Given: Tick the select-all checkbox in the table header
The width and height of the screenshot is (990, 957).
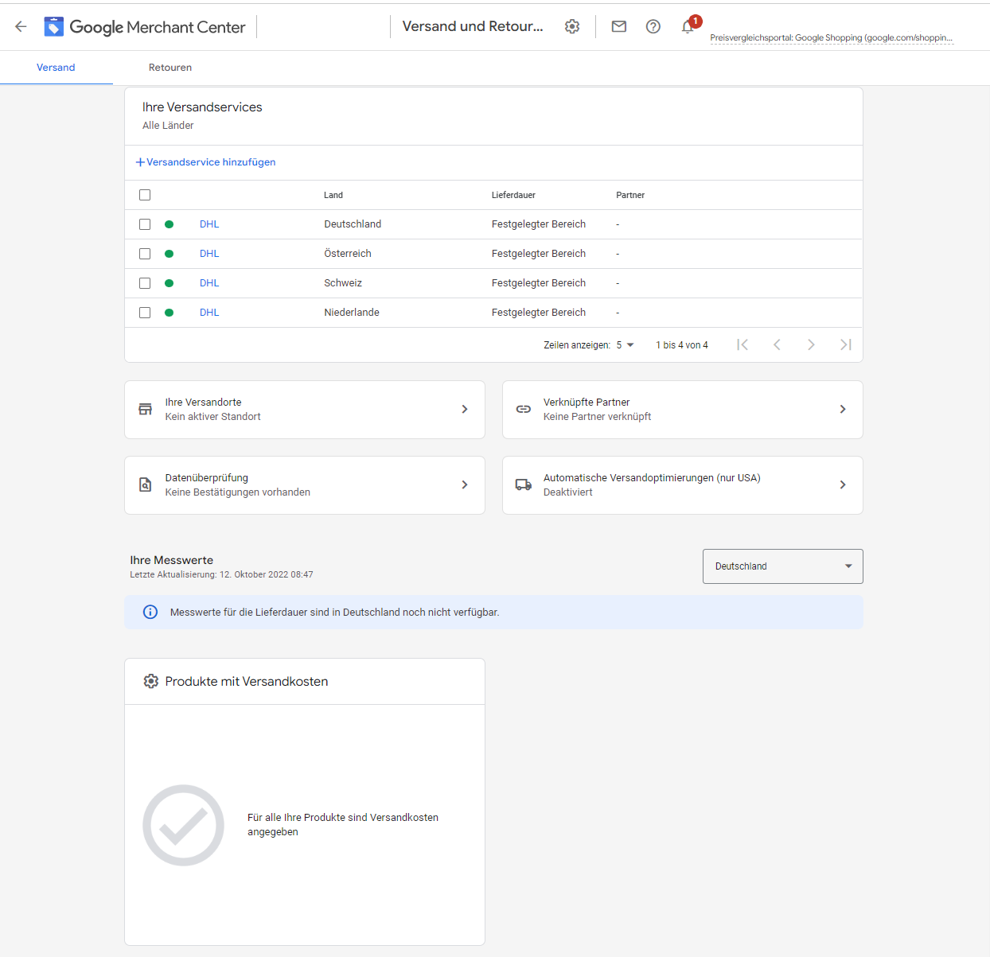Looking at the screenshot, I should (x=145, y=195).
